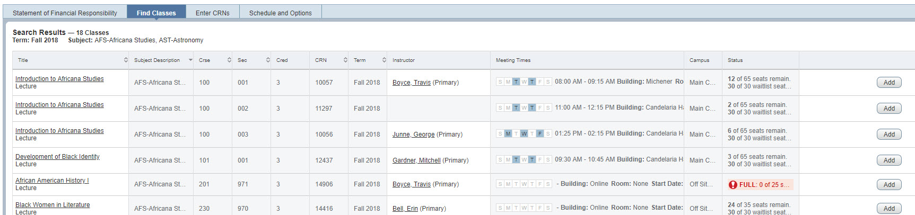Open the Black Women in Literature link
The image size is (915, 215).
tap(53, 205)
